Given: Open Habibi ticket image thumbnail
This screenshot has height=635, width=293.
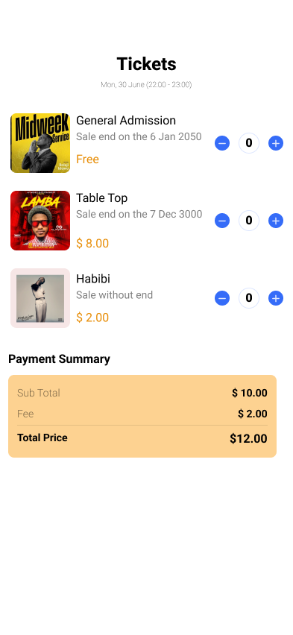Looking at the screenshot, I should coord(40,298).
